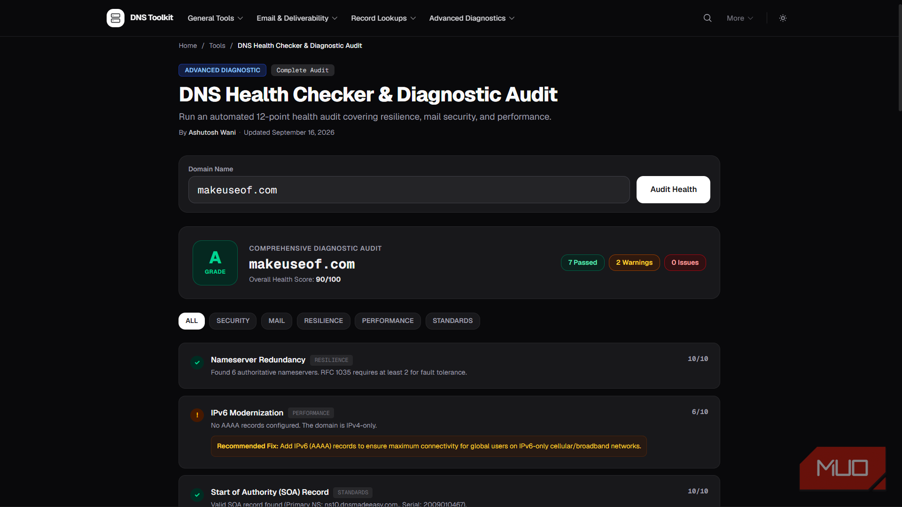Image resolution: width=902 pixels, height=507 pixels.
Task: Expand the More menu
Action: (x=740, y=18)
